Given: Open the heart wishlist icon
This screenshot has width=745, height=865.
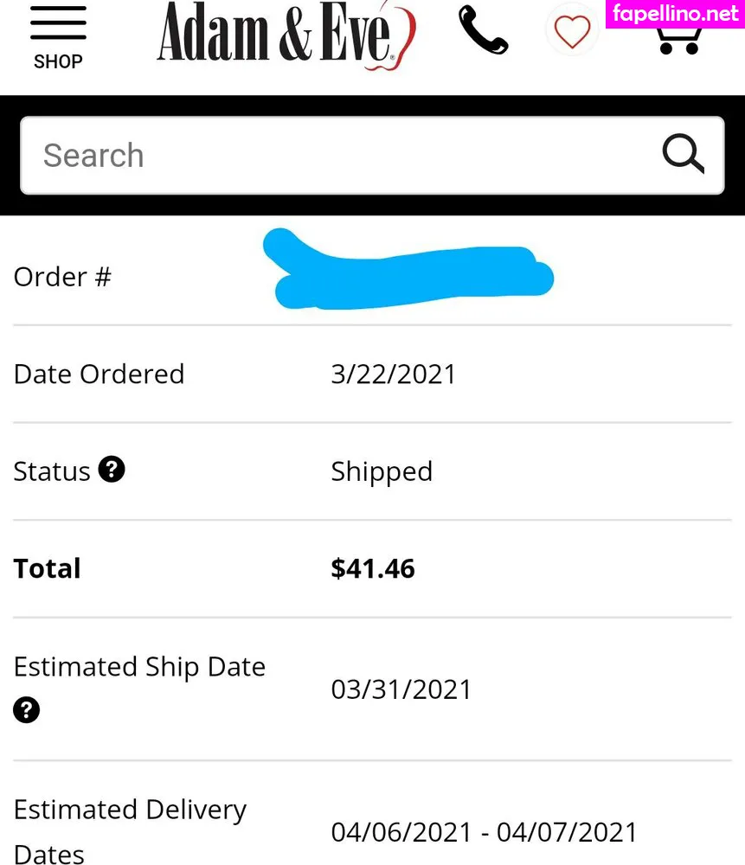Looking at the screenshot, I should point(572,33).
